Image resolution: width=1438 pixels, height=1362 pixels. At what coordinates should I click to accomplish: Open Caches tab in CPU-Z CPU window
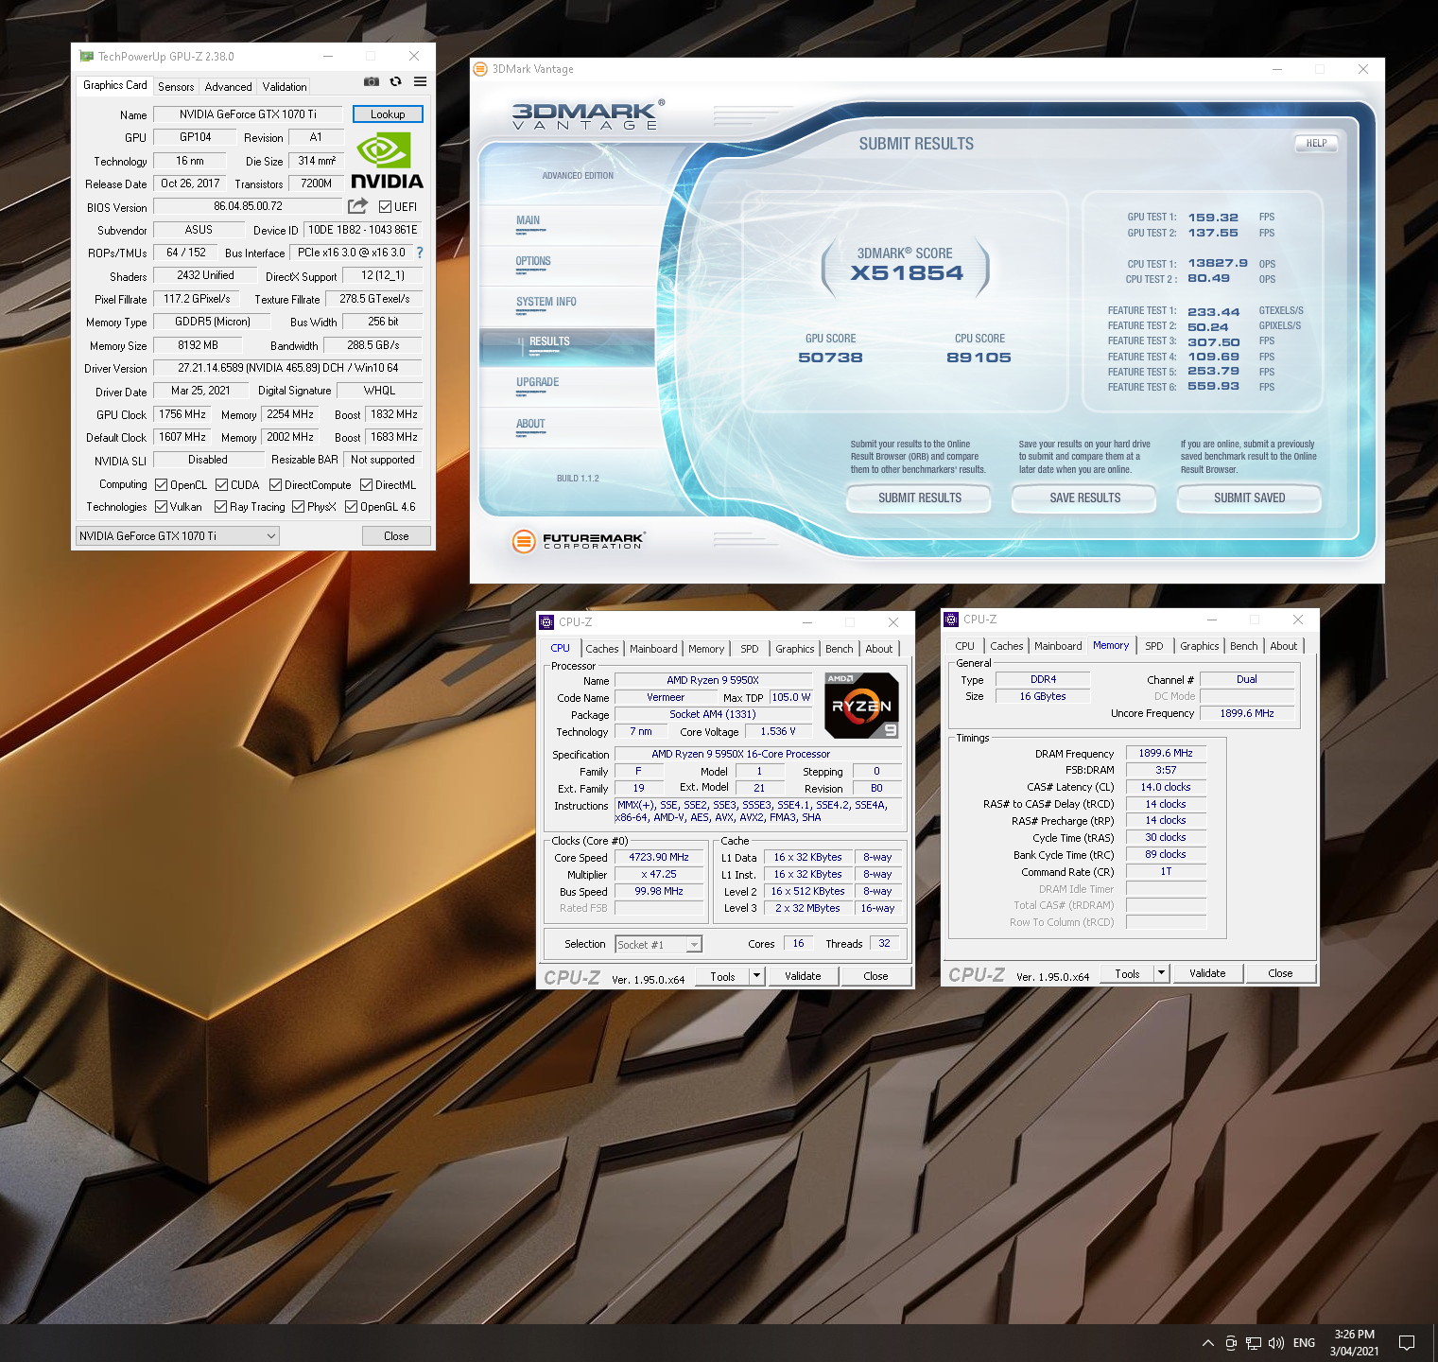(x=601, y=649)
